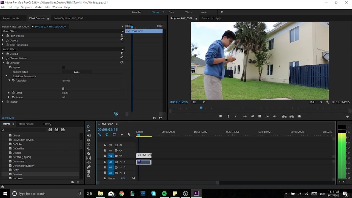Solo track A2
Viewport: 352px width, 198px height.
pos(125,167)
